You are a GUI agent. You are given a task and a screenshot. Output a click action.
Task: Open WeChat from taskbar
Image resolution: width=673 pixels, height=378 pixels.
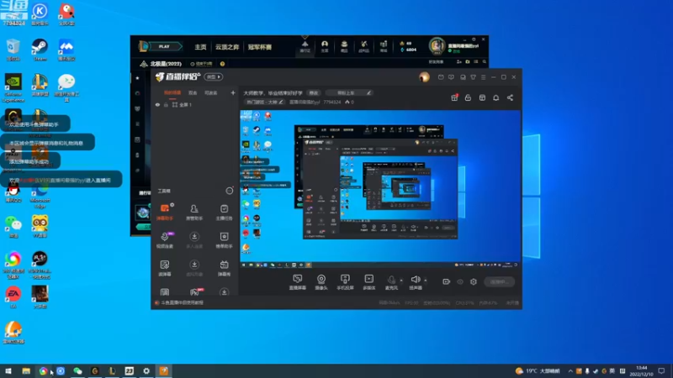[77, 370]
